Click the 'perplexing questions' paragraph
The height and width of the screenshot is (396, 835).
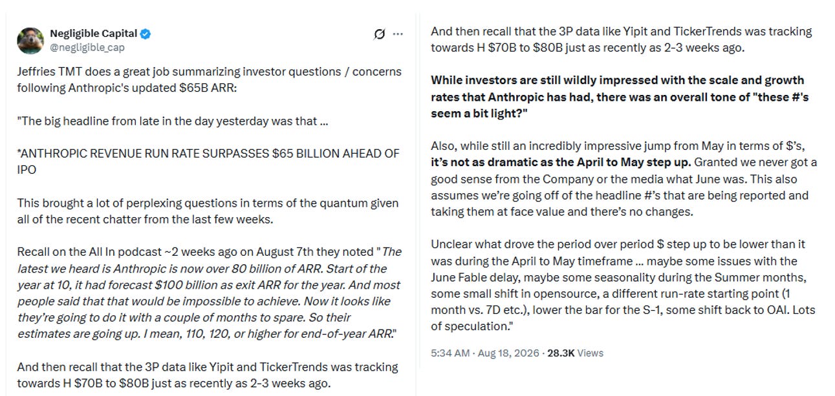(x=208, y=211)
